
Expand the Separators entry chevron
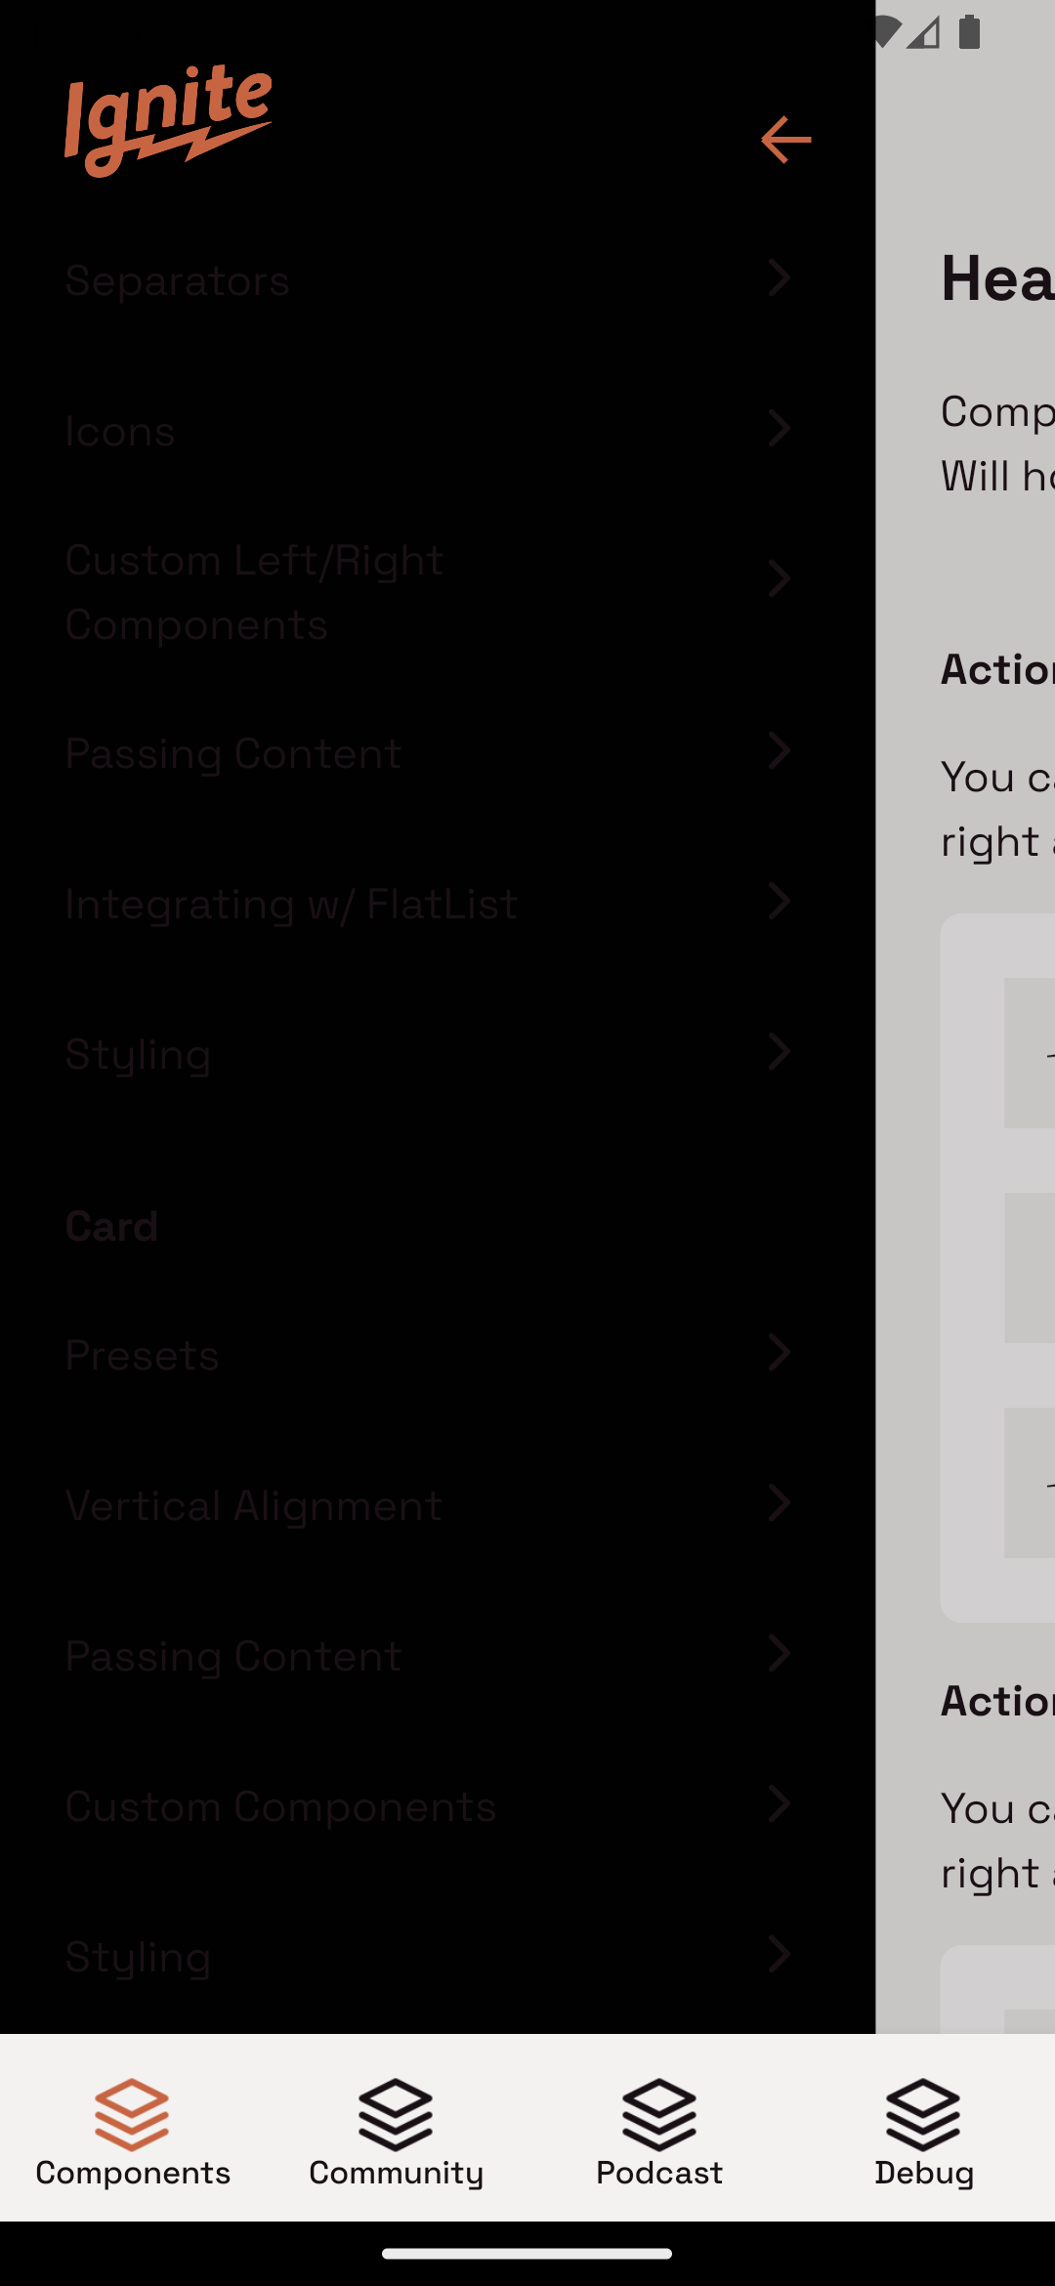click(780, 278)
